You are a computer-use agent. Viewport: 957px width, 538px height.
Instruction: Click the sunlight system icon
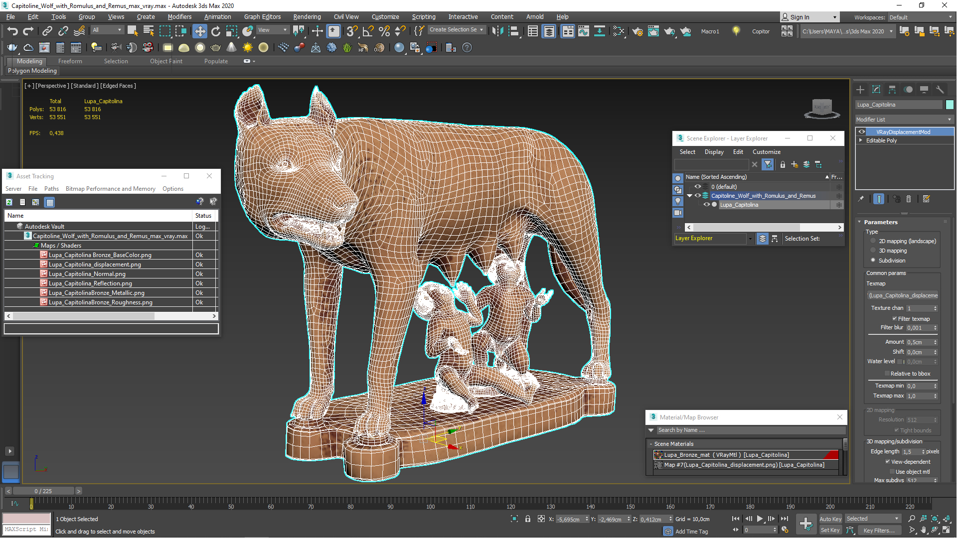(247, 47)
